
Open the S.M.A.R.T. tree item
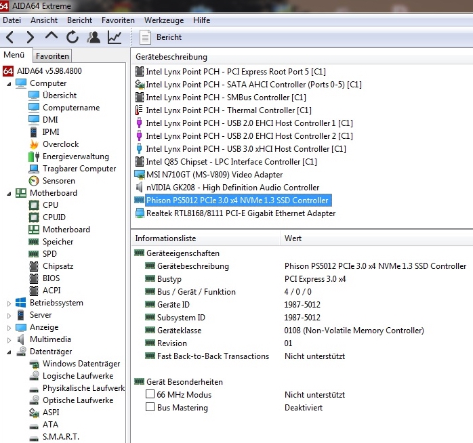[61, 437]
